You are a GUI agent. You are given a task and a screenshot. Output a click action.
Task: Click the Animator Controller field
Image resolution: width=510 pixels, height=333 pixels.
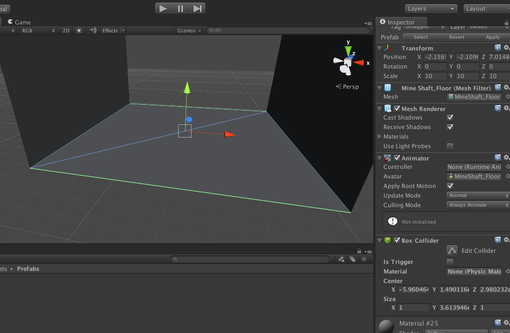(x=474, y=167)
